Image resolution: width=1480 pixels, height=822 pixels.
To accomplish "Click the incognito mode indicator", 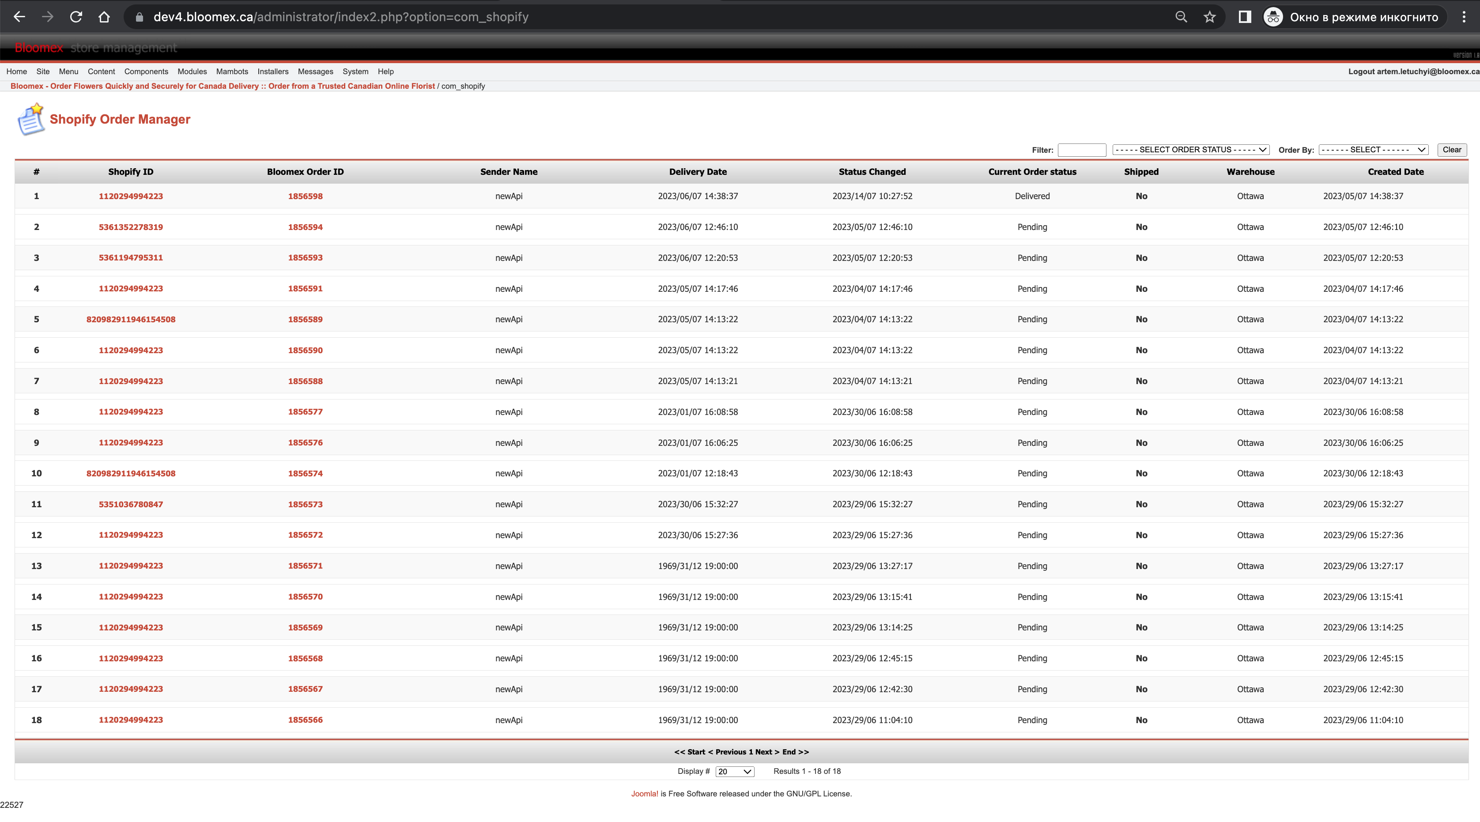I will [x=1352, y=17].
